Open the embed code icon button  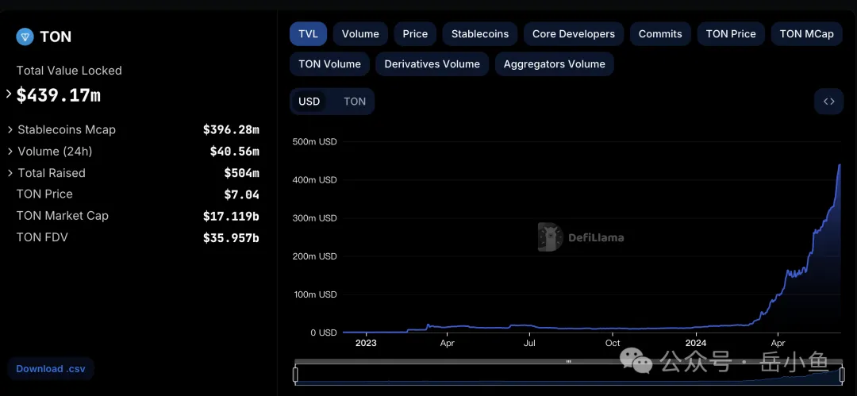click(x=828, y=102)
